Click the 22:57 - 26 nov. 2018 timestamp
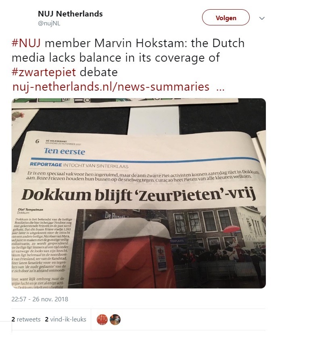 40,299
